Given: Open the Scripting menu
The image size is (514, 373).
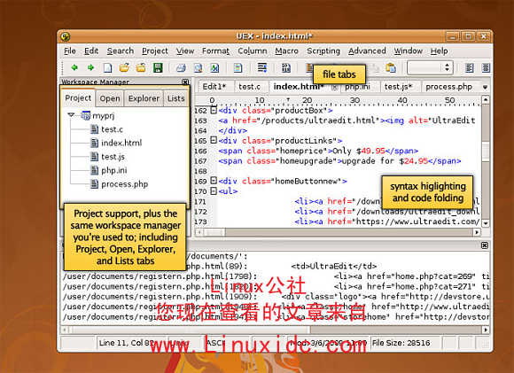Looking at the screenshot, I should pos(323,51).
